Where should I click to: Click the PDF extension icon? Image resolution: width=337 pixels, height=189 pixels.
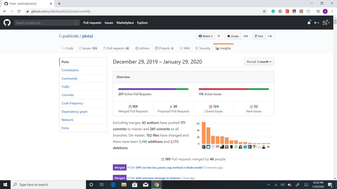pos(301,11)
